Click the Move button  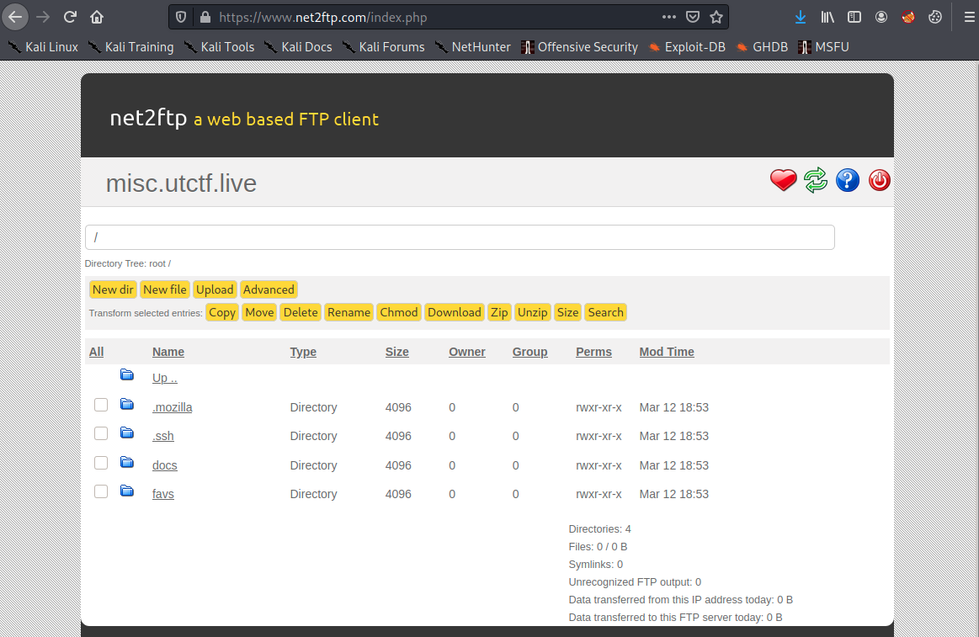[x=260, y=312]
